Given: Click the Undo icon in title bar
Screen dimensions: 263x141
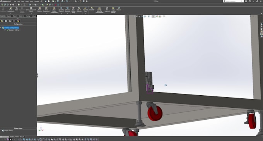Looking at the screenshot, I should coord(67,1).
